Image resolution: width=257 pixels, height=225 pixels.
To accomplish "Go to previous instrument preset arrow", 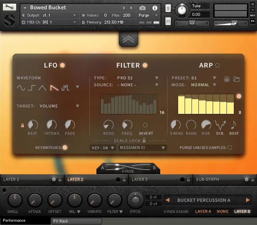I will (124, 8).
